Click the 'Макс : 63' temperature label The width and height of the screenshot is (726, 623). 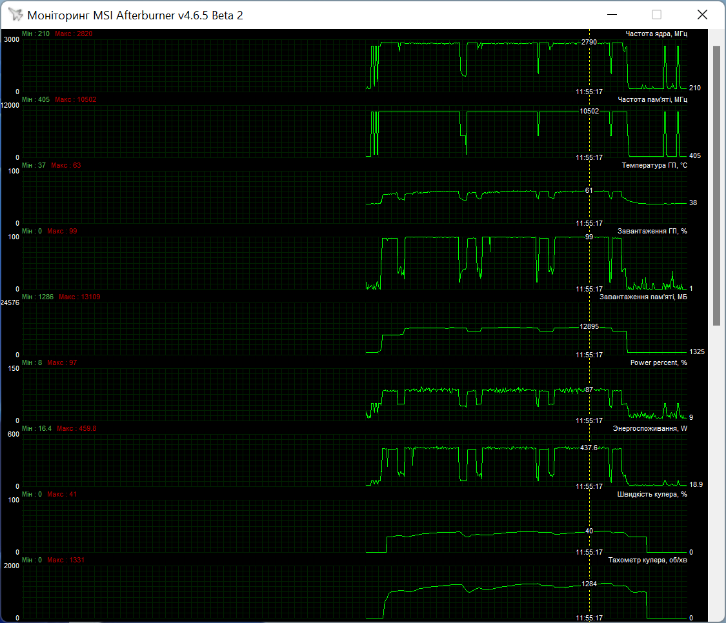click(x=66, y=165)
